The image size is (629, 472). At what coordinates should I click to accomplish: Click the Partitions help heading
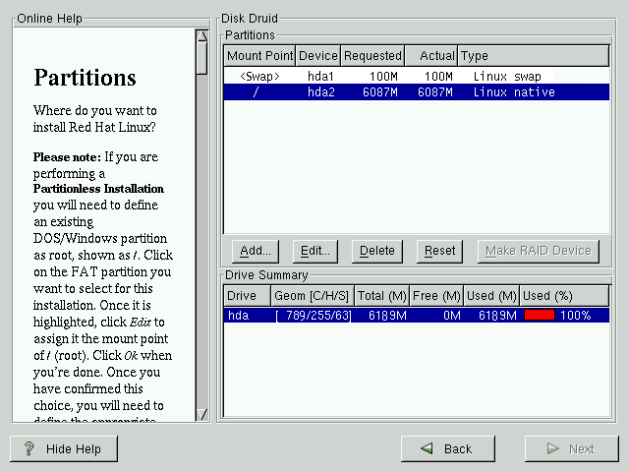coord(85,78)
